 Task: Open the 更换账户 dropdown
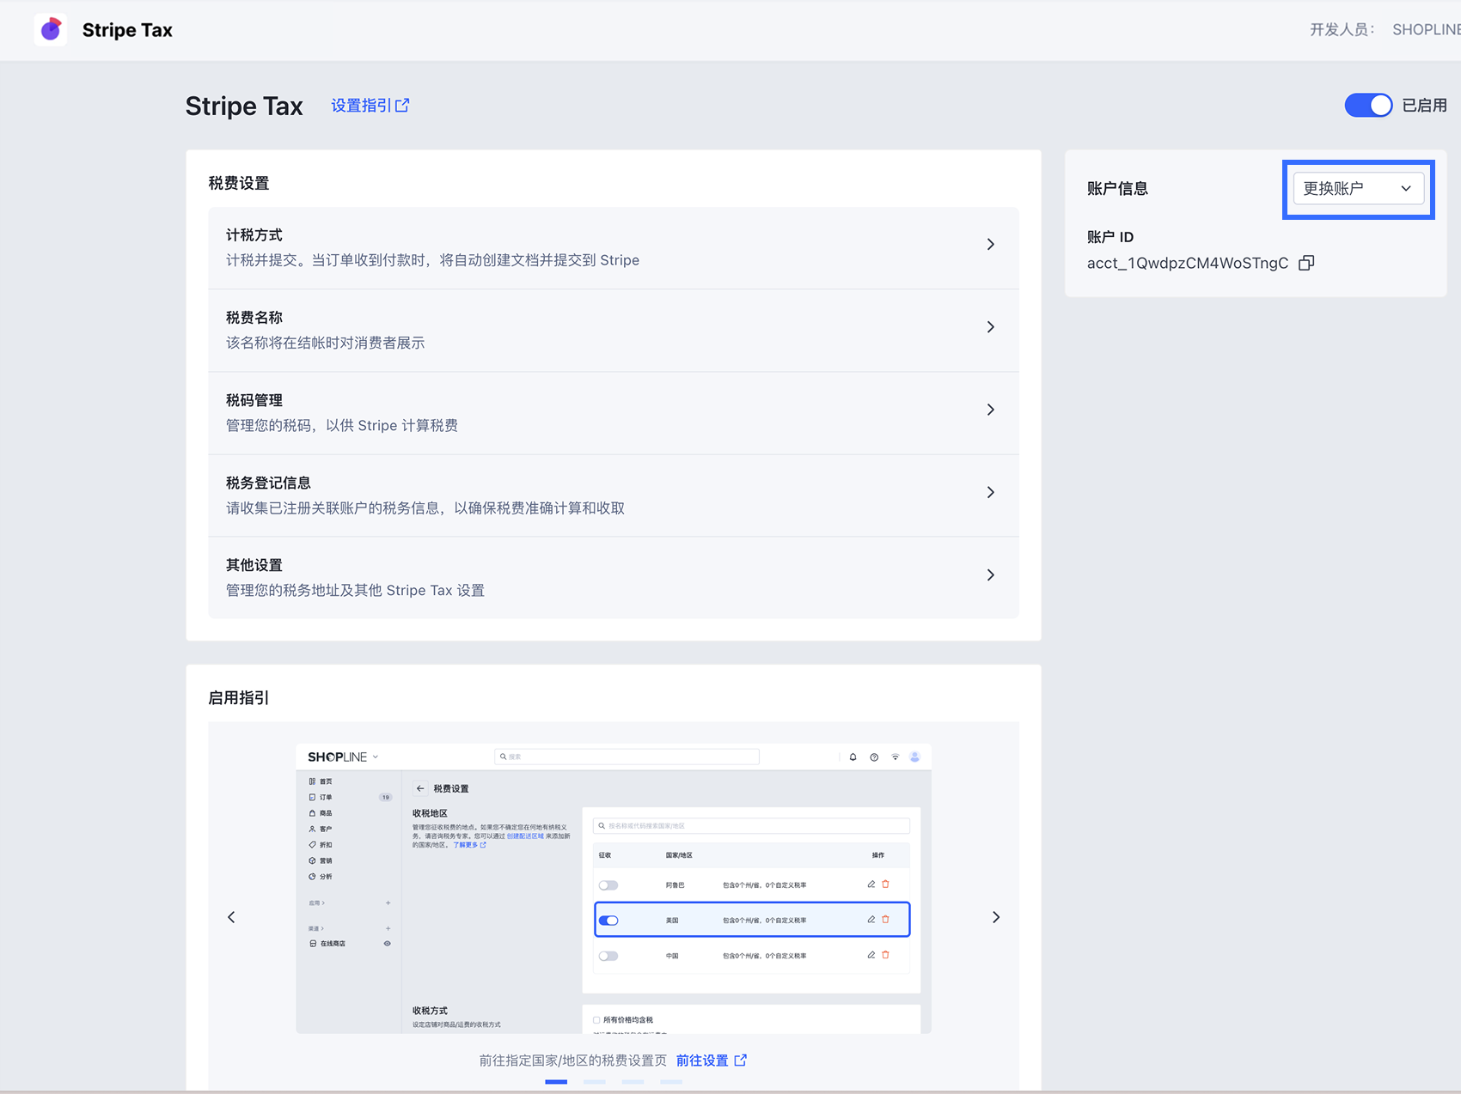click(1358, 189)
